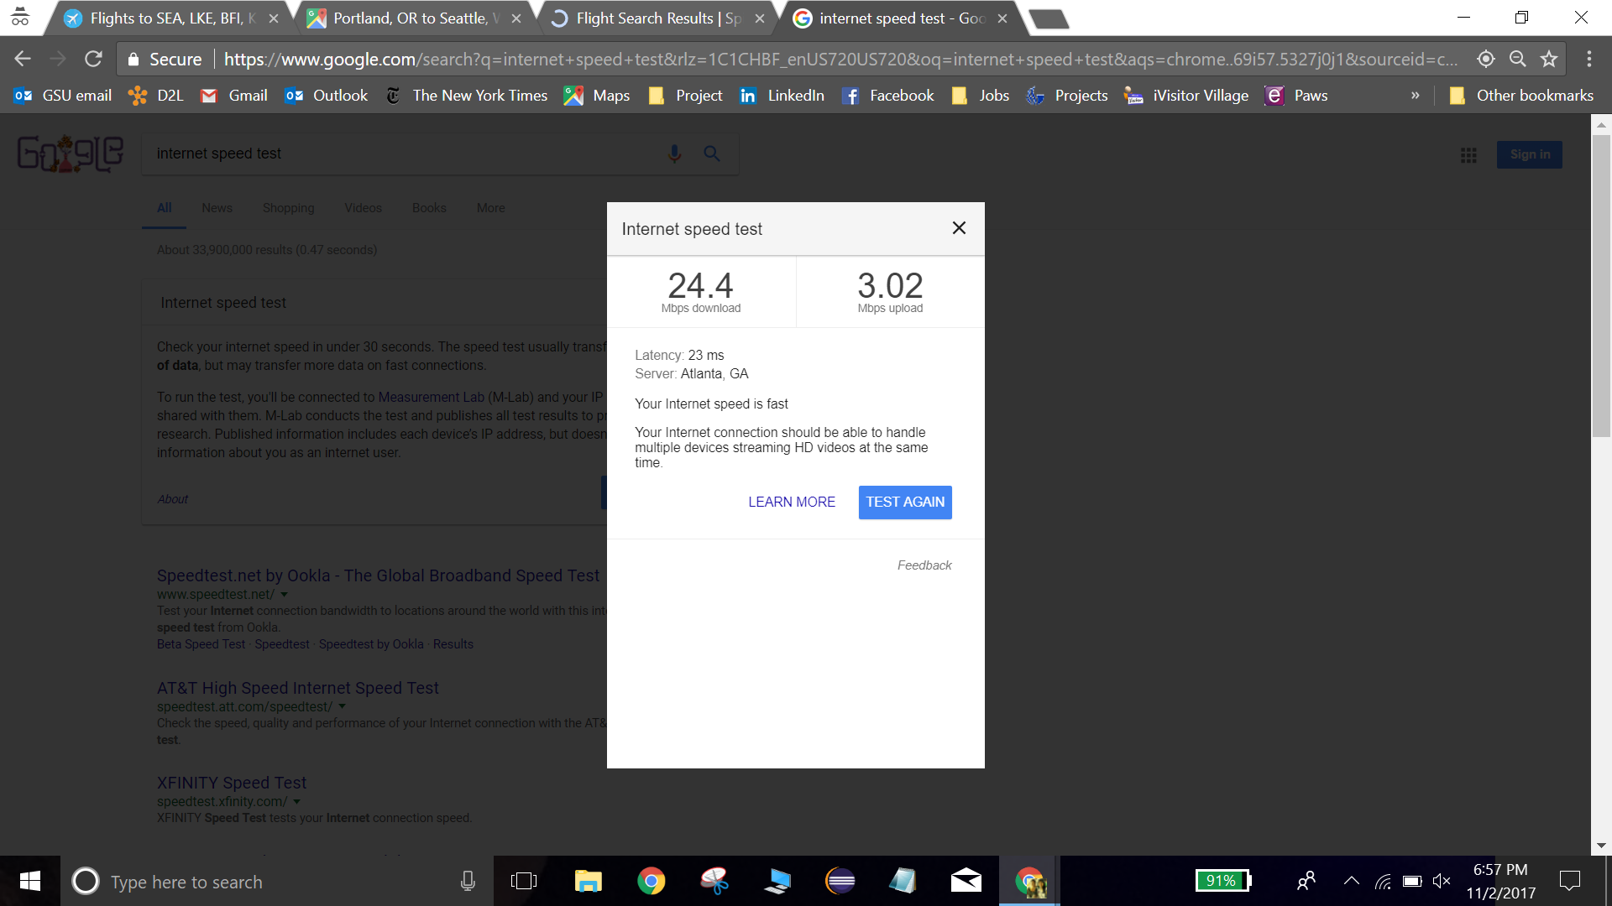
Task: Open the Projects bookmark
Action: 1067,96
